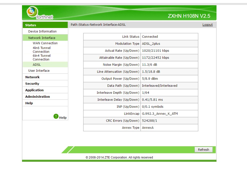Click the green Help question mark icon
Image resolution: width=247 pixels, height=174 pixels.
[x=56, y=116]
